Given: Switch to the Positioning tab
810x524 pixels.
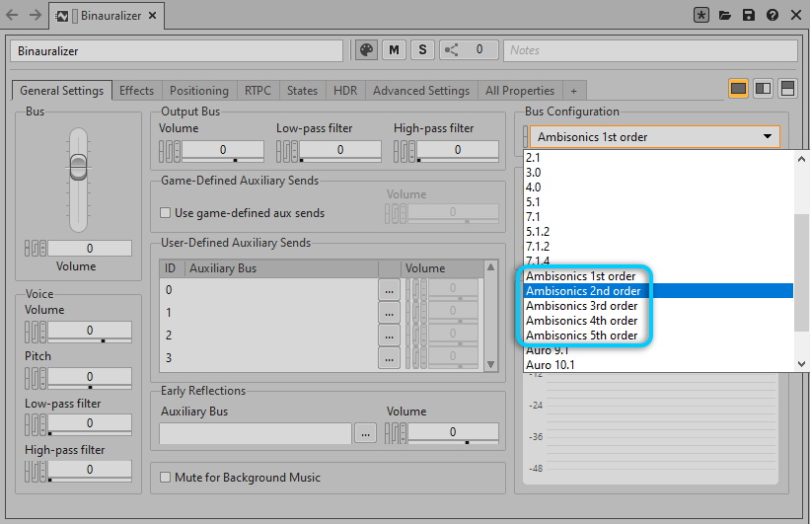Looking at the screenshot, I should pos(198,91).
